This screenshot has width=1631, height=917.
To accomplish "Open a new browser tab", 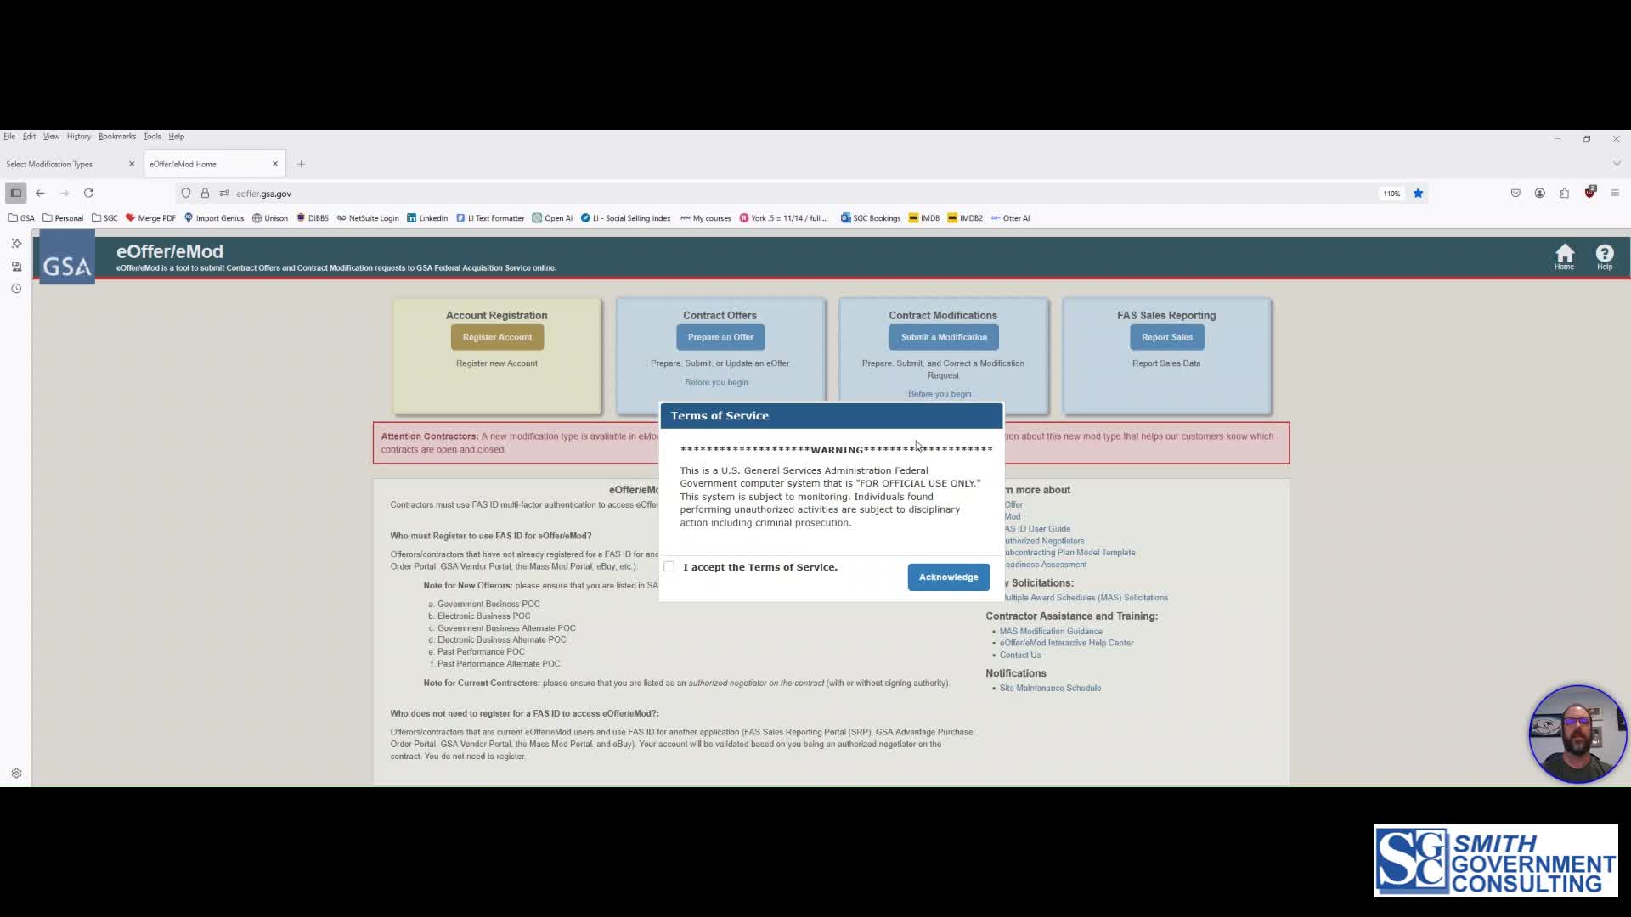I will click(x=301, y=164).
